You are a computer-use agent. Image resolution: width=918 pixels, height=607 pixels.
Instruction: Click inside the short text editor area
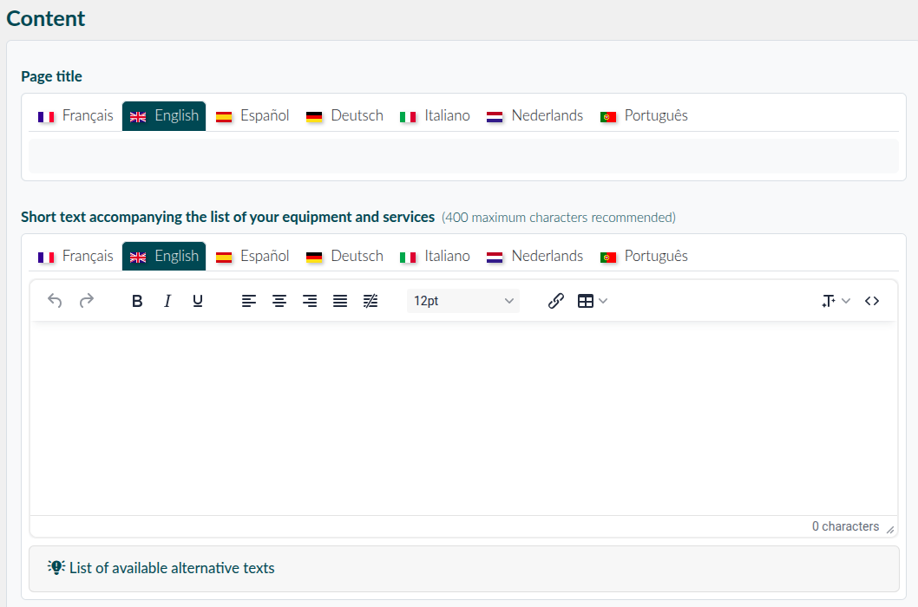(463, 419)
